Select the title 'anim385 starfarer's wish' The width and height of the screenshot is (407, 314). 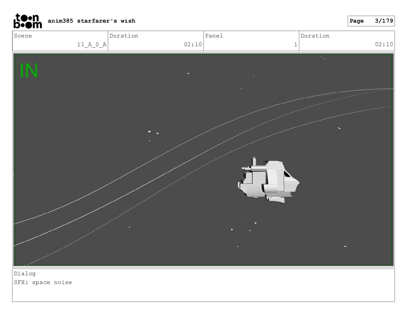(x=91, y=21)
